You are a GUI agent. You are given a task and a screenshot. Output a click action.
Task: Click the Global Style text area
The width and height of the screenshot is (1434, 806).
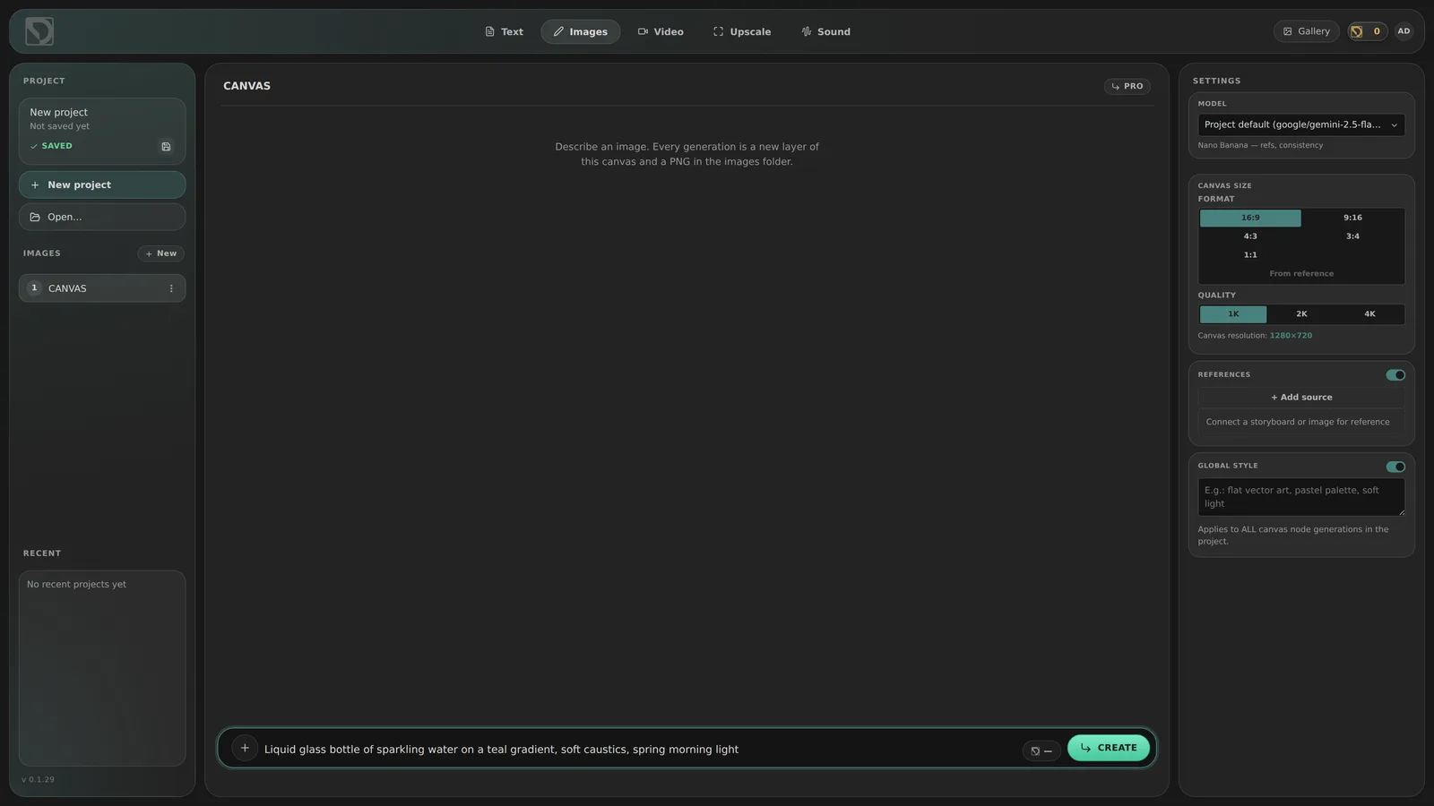[x=1301, y=497]
